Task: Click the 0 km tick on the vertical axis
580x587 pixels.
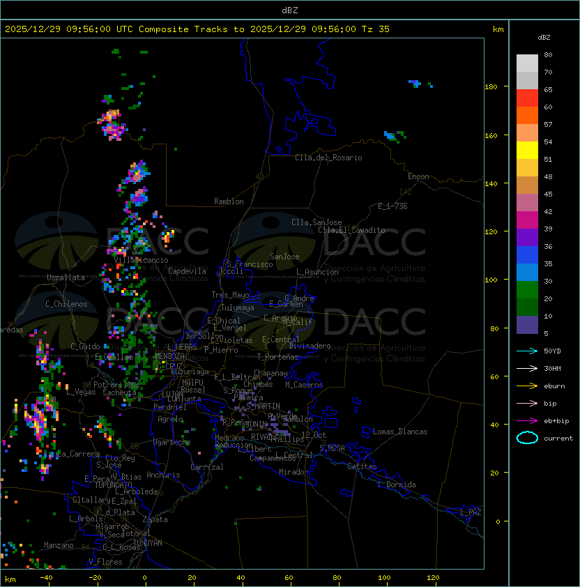Action: [498, 522]
